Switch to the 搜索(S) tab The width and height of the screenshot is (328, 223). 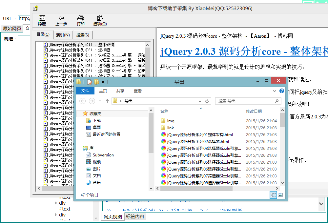click(83, 35)
